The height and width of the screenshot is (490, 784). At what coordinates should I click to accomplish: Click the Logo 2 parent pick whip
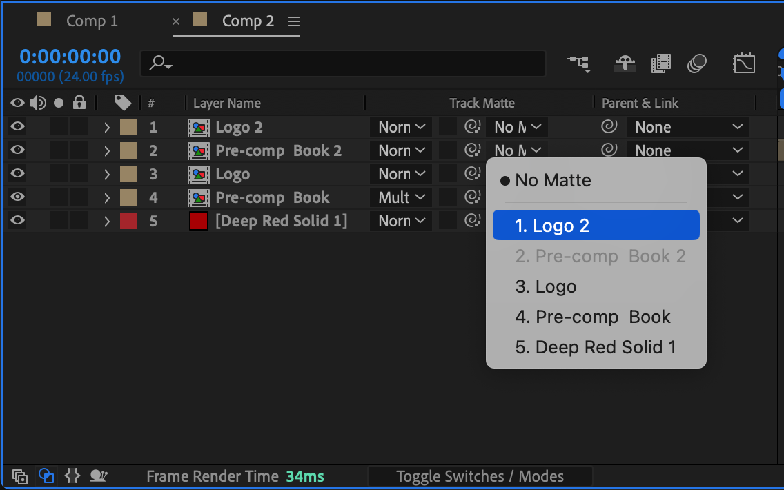[x=609, y=127]
